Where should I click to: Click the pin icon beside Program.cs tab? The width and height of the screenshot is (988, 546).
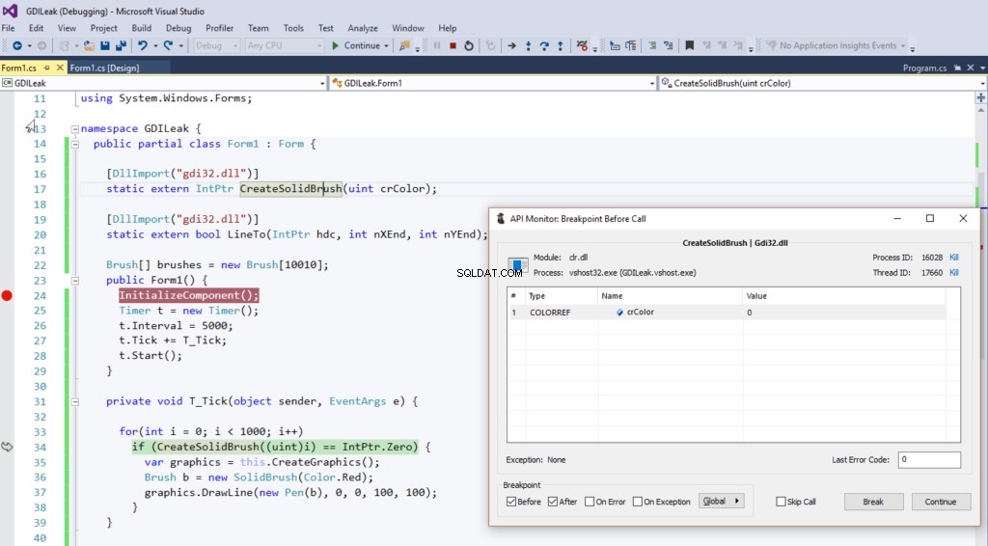pyautogui.click(x=957, y=68)
